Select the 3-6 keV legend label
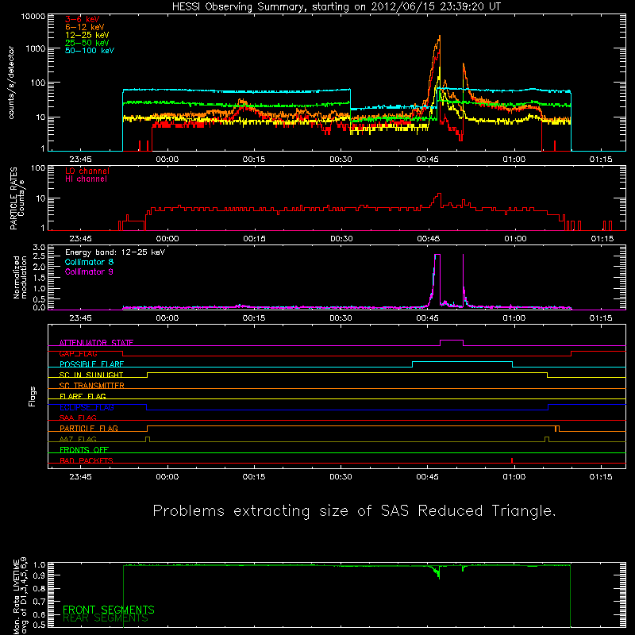 [82, 19]
